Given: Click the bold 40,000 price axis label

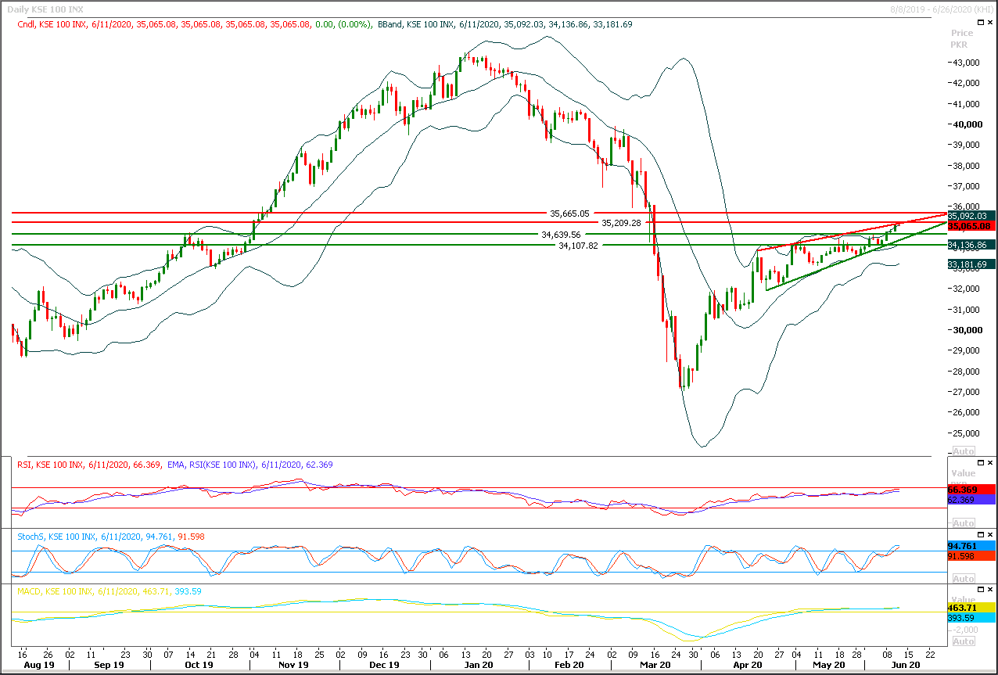Looking at the screenshot, I should point(968,124).
